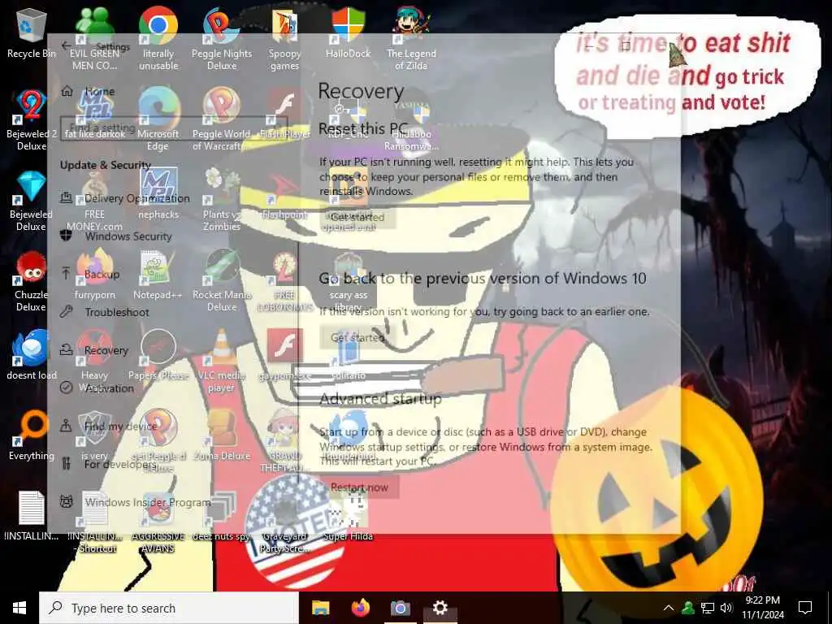Launch Microsoft Edge desktop shortcut

point(158,119)
